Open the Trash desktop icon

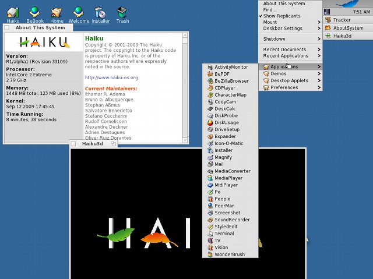pos(122,15)
